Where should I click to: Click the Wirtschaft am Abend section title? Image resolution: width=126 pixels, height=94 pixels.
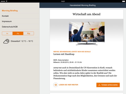(86, 14)
